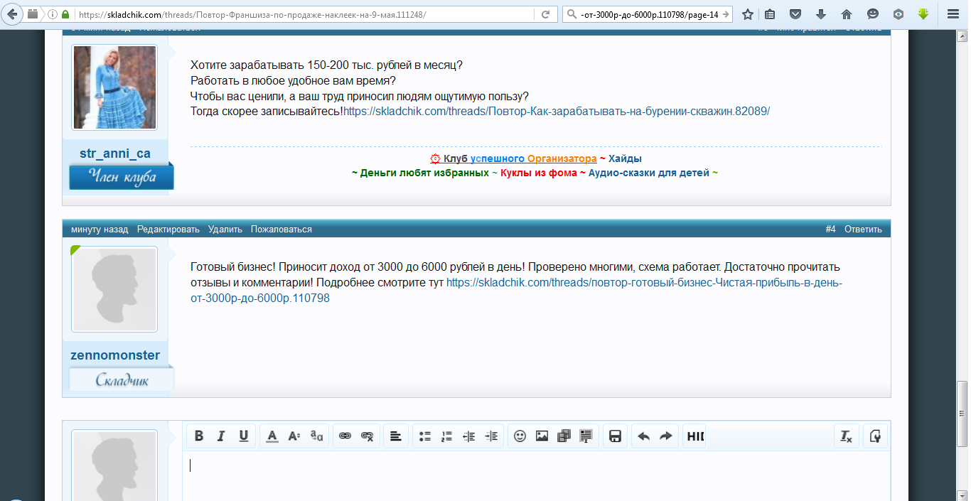971x501 pixels.
Task: Delete post #4 via Удалить
Action: (225, 230)
